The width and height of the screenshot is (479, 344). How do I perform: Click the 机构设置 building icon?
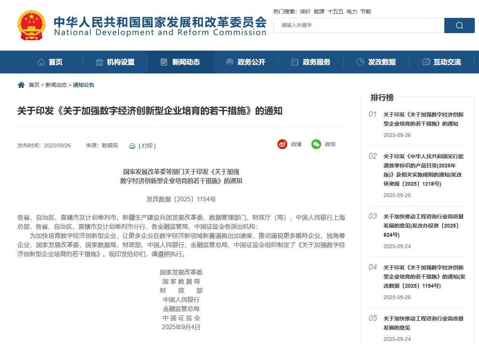99,62
